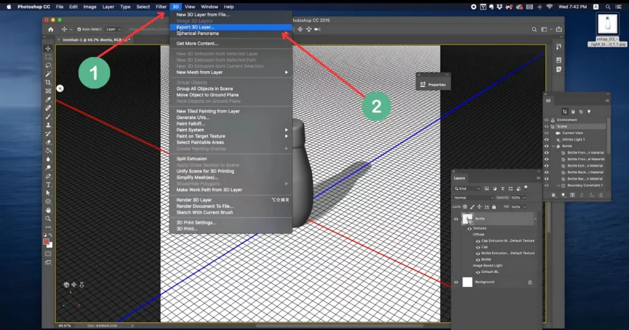Click the Background layer thumbnail

click(467, 282)
